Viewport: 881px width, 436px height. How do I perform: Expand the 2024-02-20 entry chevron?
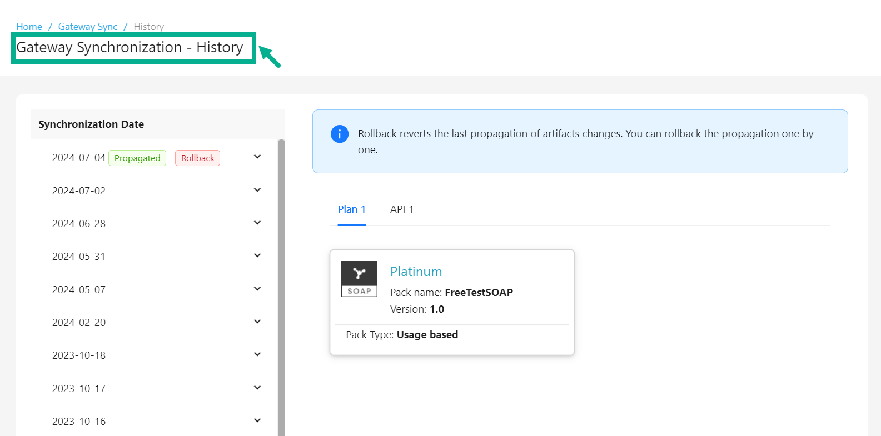click(257, 322)
